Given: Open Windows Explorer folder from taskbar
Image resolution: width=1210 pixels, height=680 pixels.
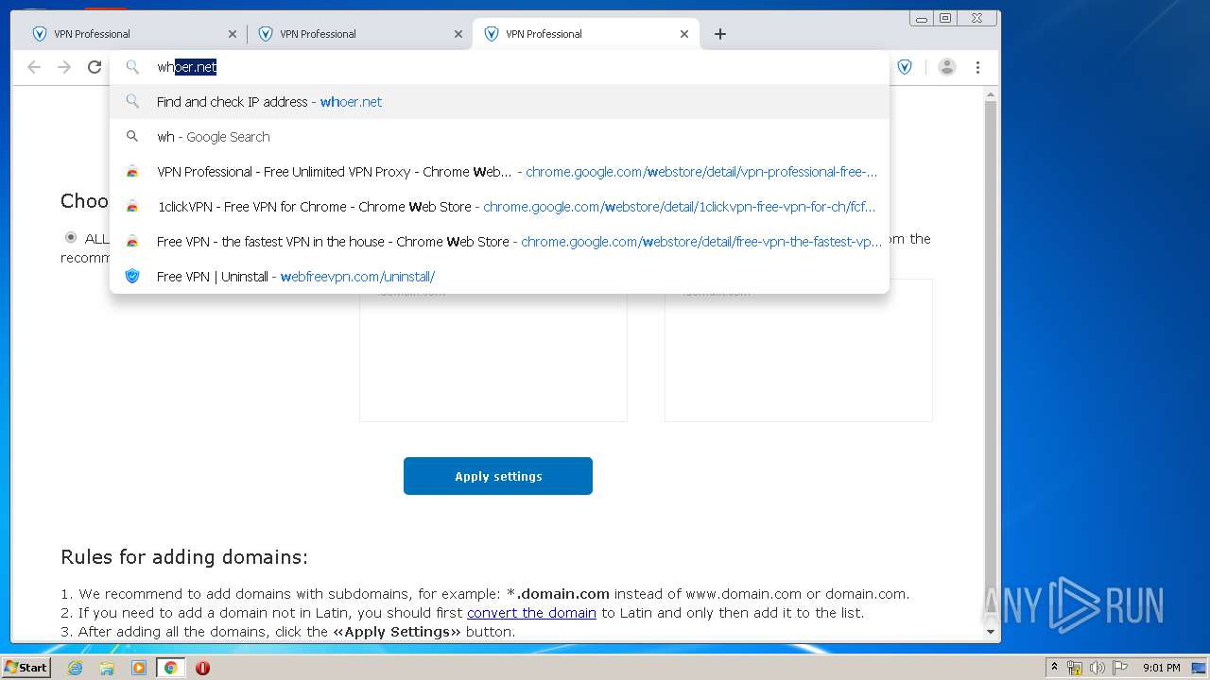Looking at the screenshot, I should click(107, 668).
